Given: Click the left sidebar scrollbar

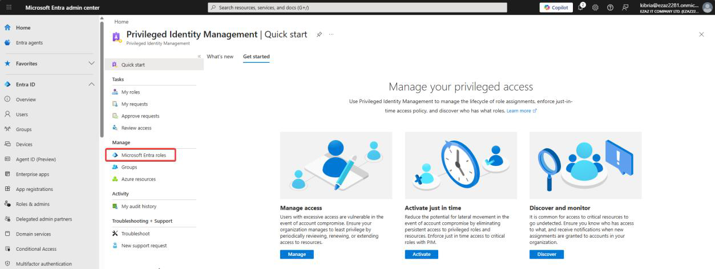Looking at the screenshot, I should pos(102,80).
